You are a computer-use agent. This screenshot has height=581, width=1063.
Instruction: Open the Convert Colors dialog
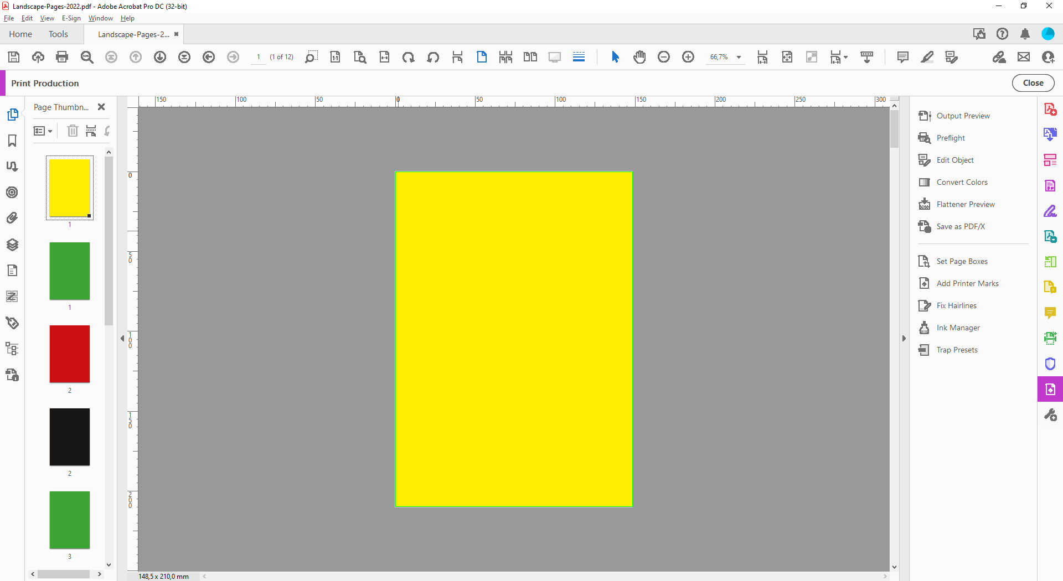tap(962, 182)
